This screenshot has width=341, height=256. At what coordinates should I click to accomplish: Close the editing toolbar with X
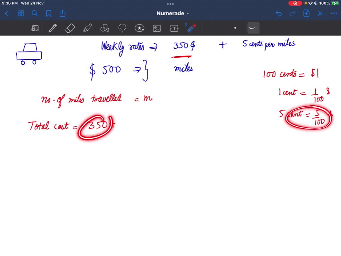(320, 13)
